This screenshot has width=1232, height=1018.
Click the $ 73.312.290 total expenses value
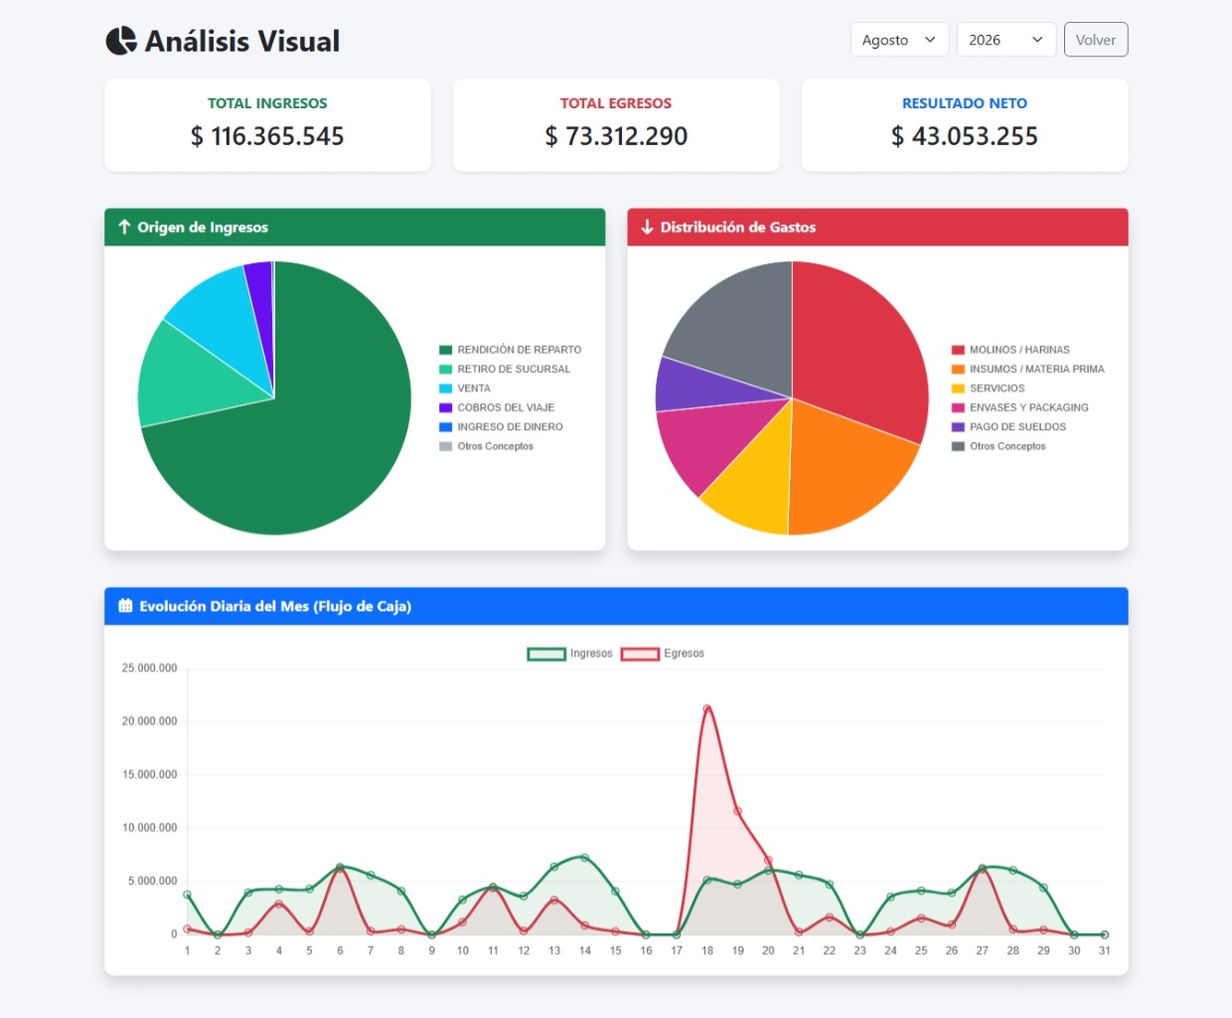pos(616,136)
